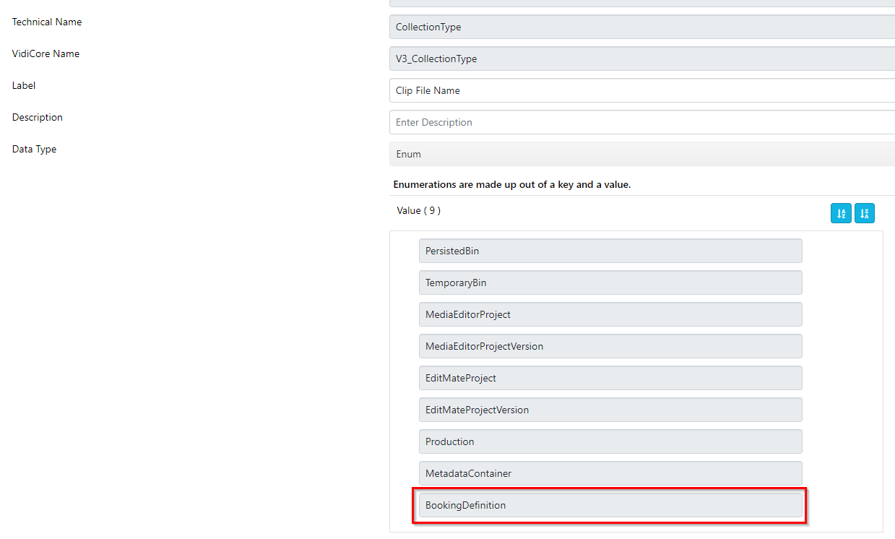Focus the Enter Description input
895x539 pixels.
click(x=641, y=122)
